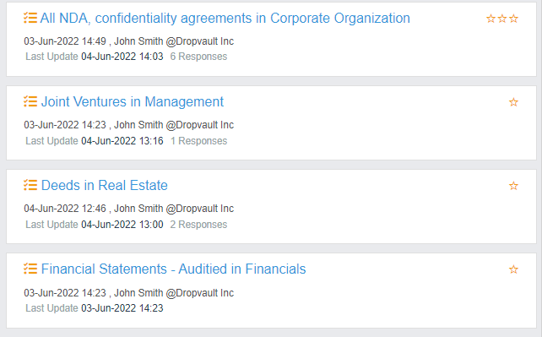
Task: Select the Joint Ventures card's 03-Jun-2022 14:23 creation date
Action: (x=65, y=125)
